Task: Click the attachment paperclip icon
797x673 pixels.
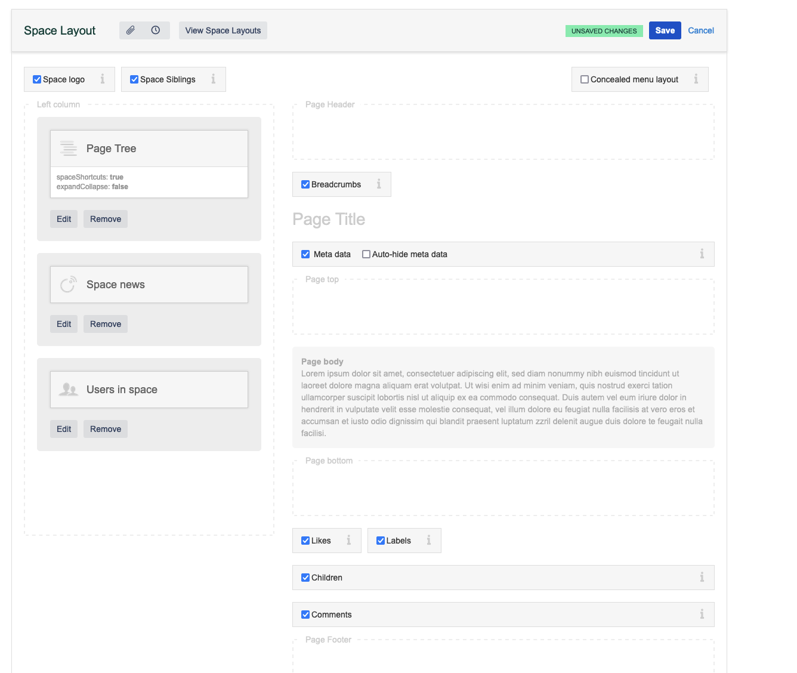Action: (x=131, y=30)
